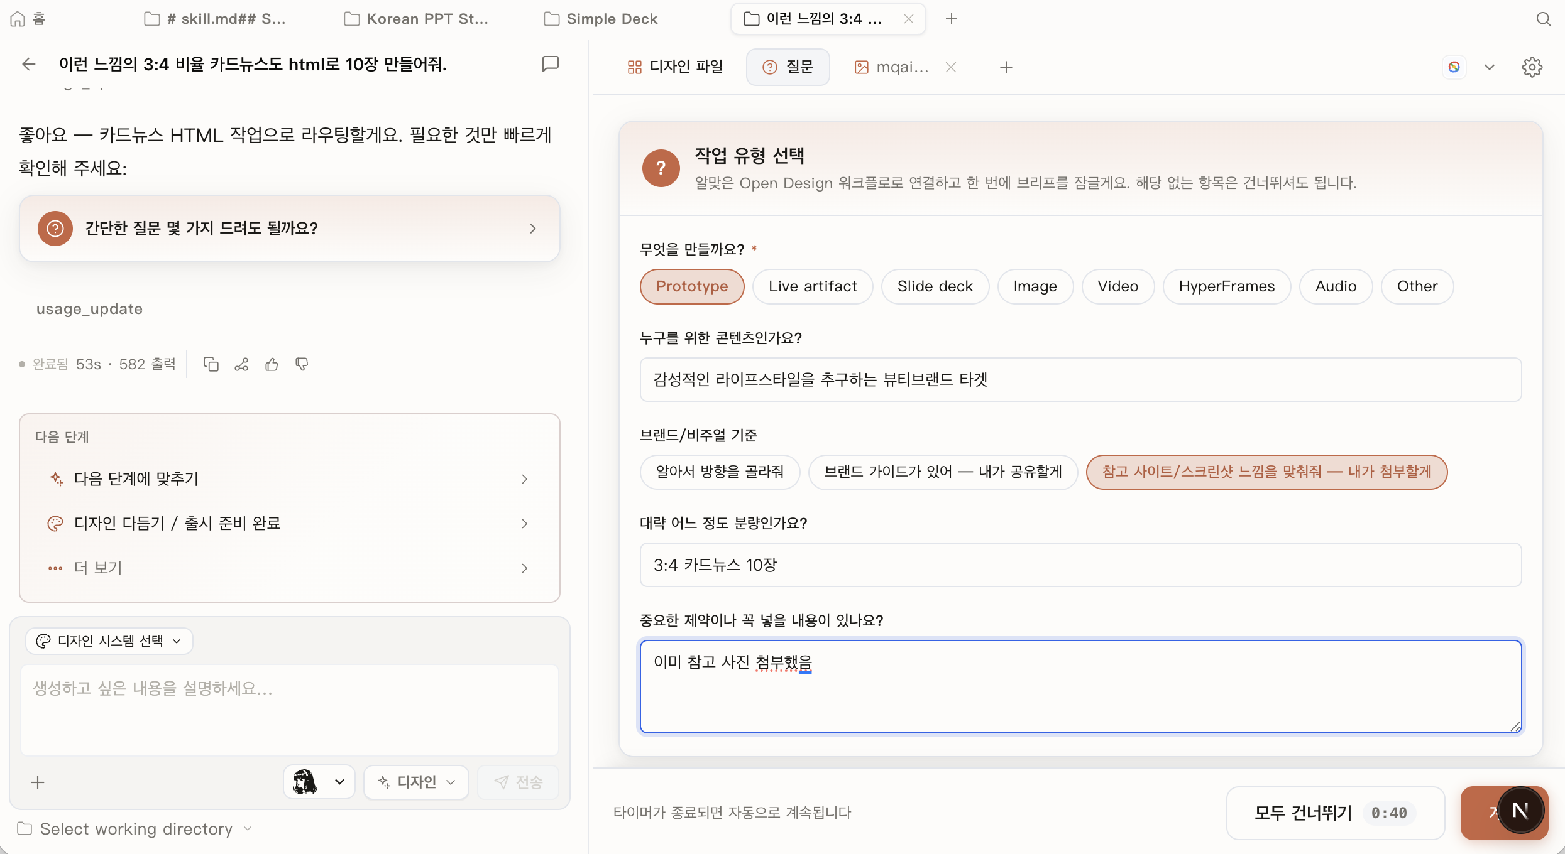
Task: Open the 디자인 시스템 선택 dropdown
Action: tap(109, 640)
